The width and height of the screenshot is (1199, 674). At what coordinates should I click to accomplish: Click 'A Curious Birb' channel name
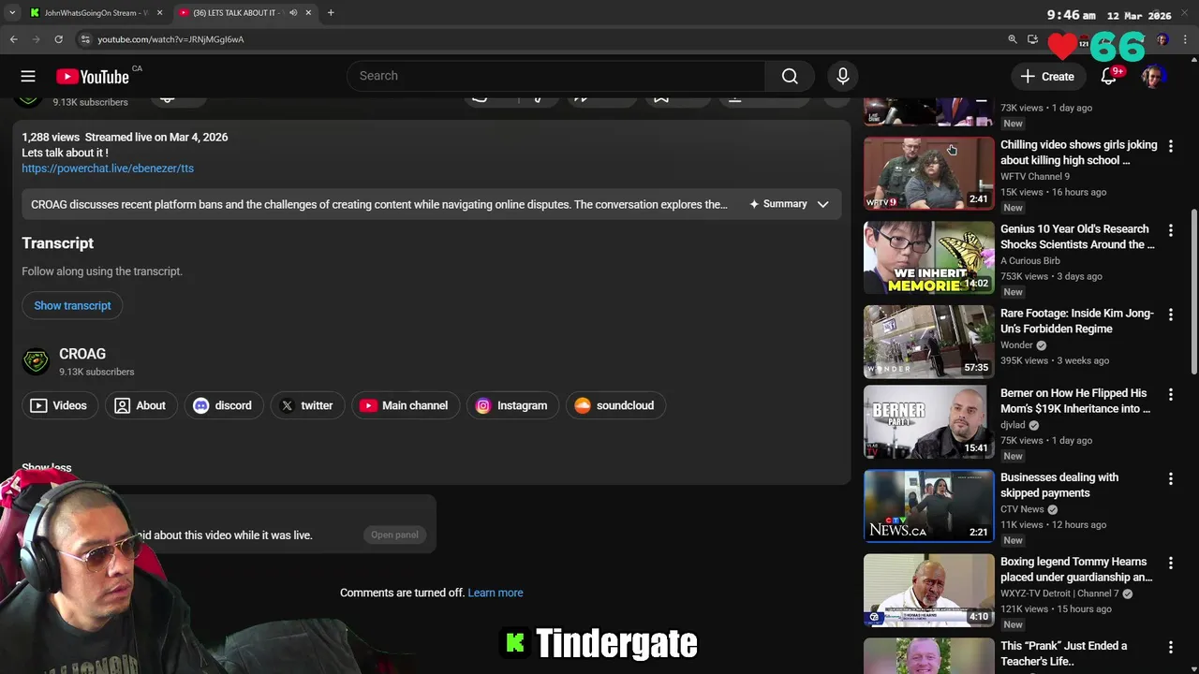point(1030,260)
